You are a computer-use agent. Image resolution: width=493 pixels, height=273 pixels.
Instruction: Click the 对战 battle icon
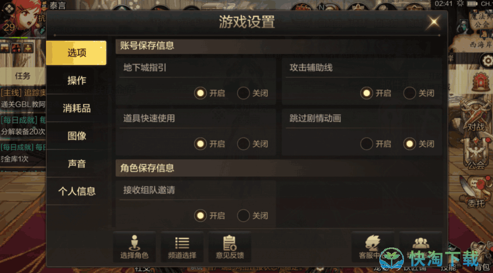pyautogui.click(x=475, y=117)
